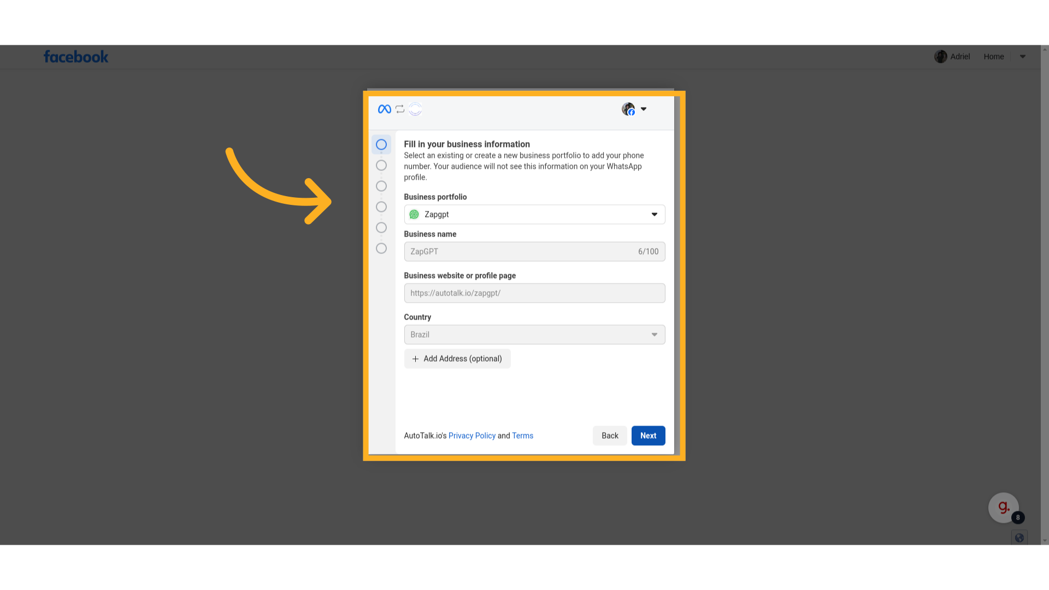Open the red g. guide widget

[x=1003, y=508]
